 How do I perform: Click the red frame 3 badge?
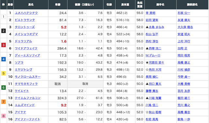[4, 45]
